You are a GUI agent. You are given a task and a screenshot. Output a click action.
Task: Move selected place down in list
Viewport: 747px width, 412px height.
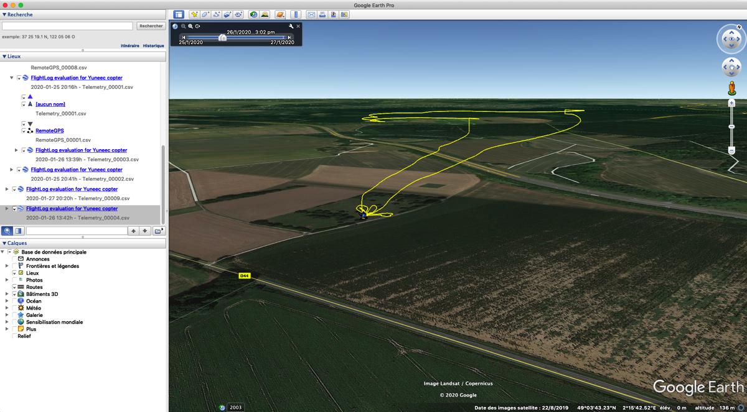(144, 231)
